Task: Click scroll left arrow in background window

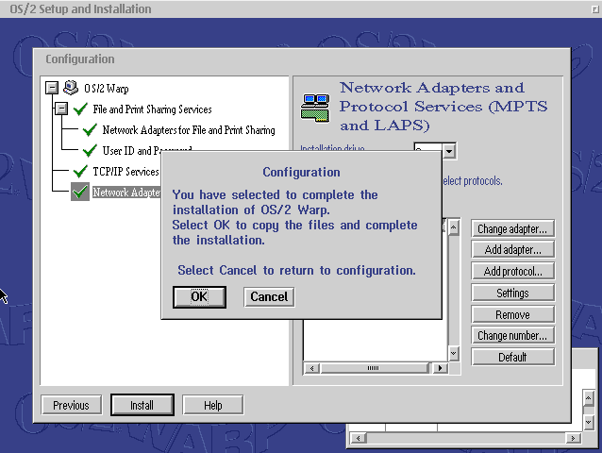Action: [x=359, y=438]
